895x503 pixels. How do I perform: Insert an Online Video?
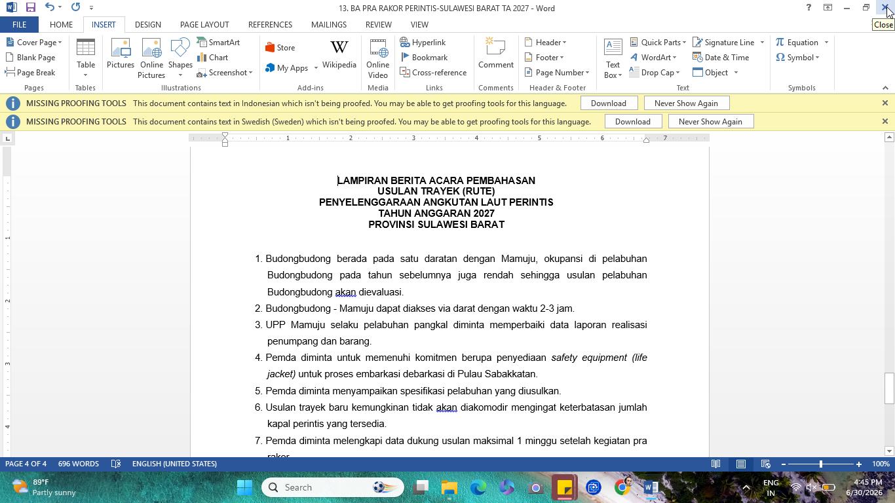[x=378, y=58]
